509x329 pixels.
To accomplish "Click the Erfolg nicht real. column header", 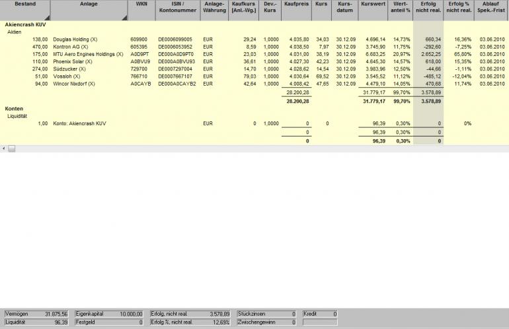I will [428, 10].
